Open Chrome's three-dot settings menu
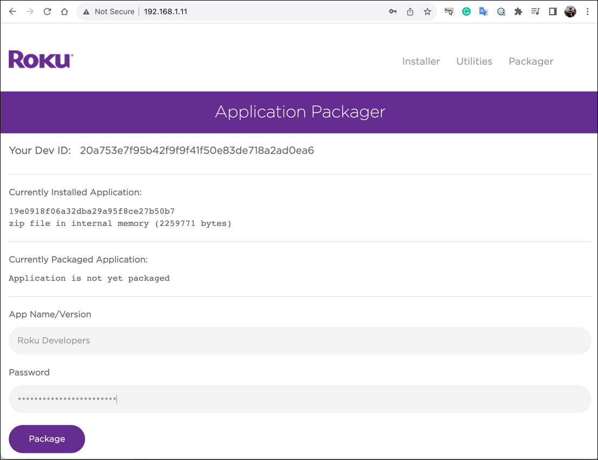598x460 pixels. (588, 11)
